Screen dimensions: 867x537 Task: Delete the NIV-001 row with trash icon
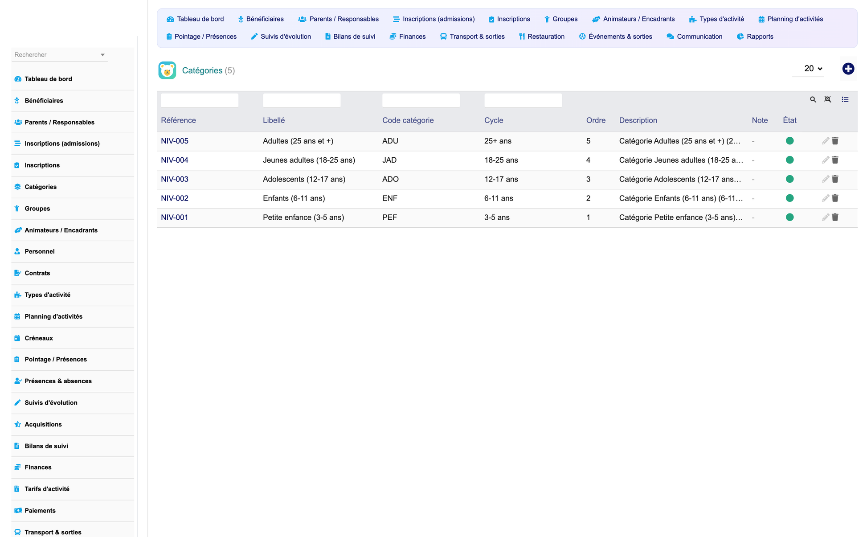(835, 217)
